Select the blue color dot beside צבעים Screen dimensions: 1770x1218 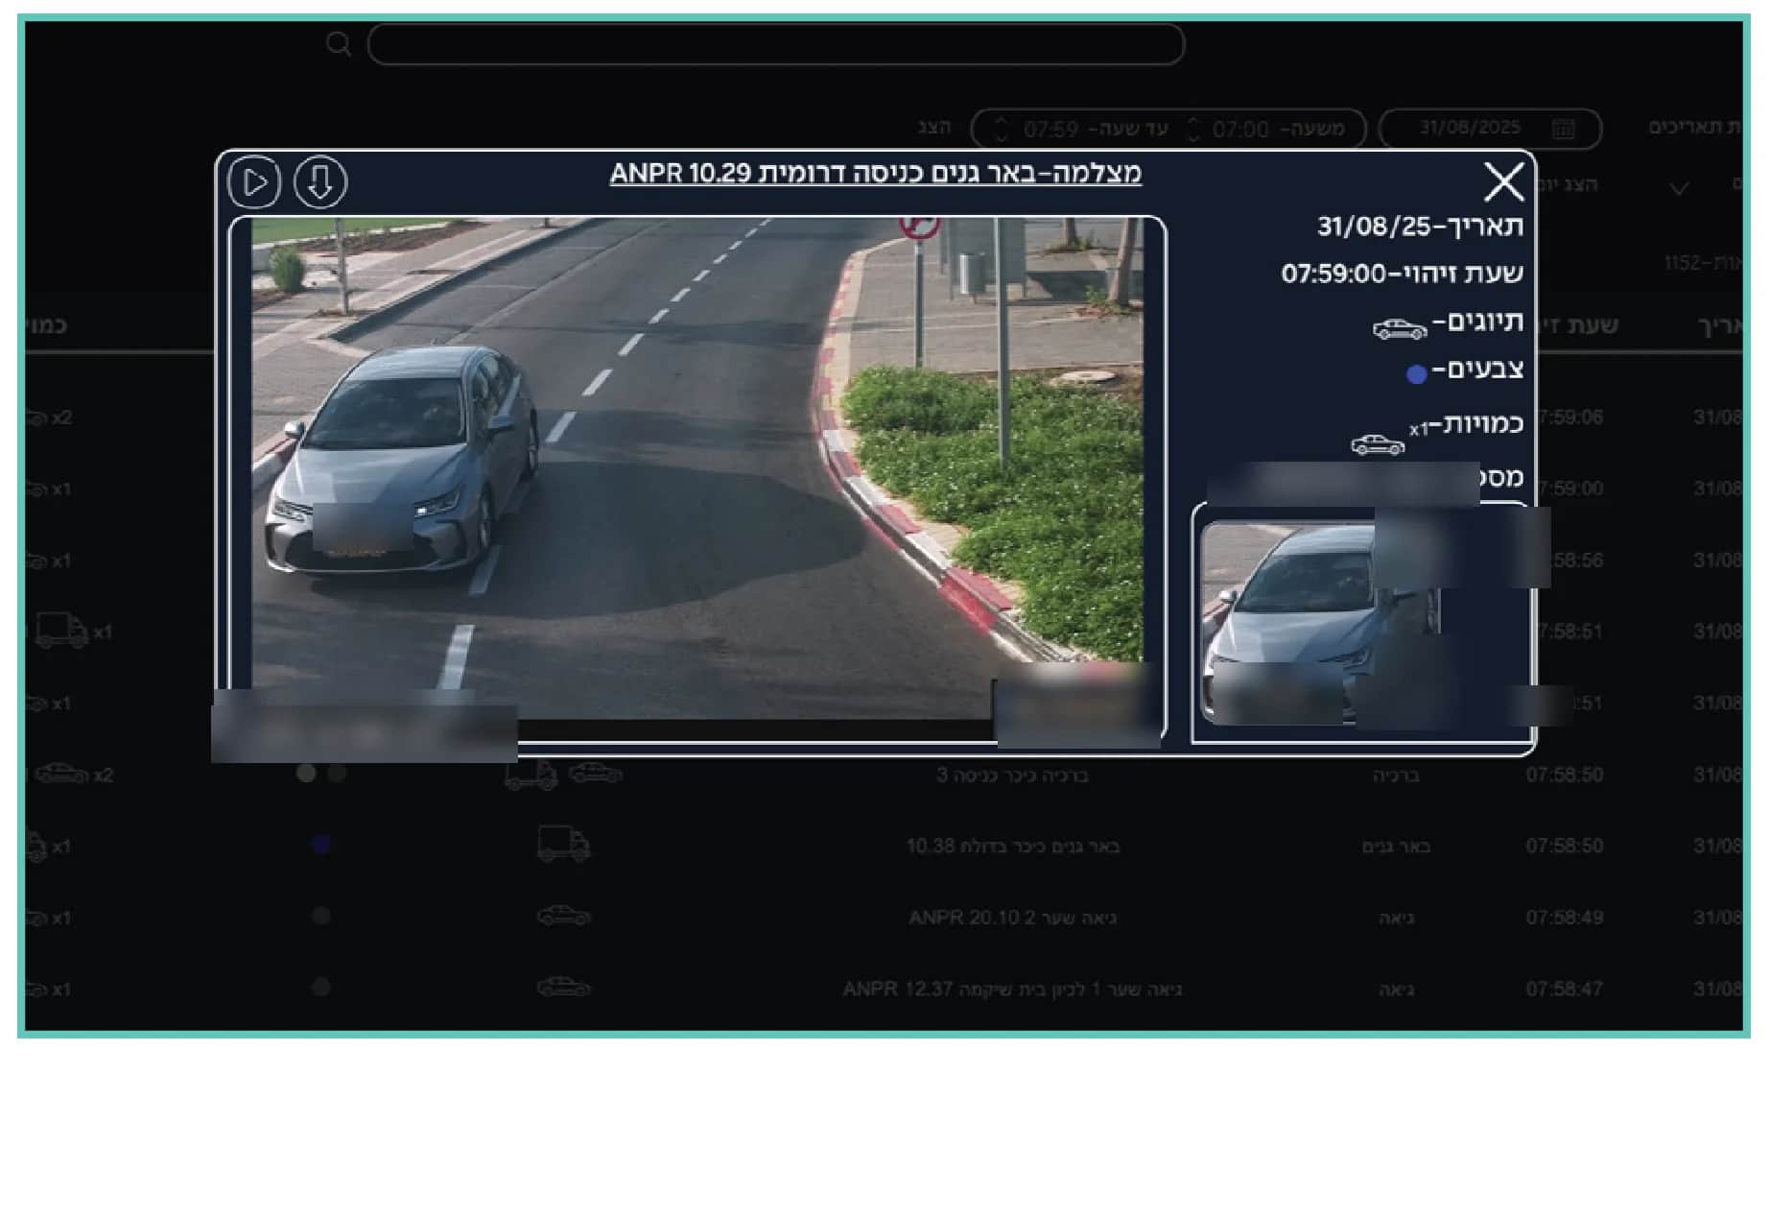[1416, 374]
